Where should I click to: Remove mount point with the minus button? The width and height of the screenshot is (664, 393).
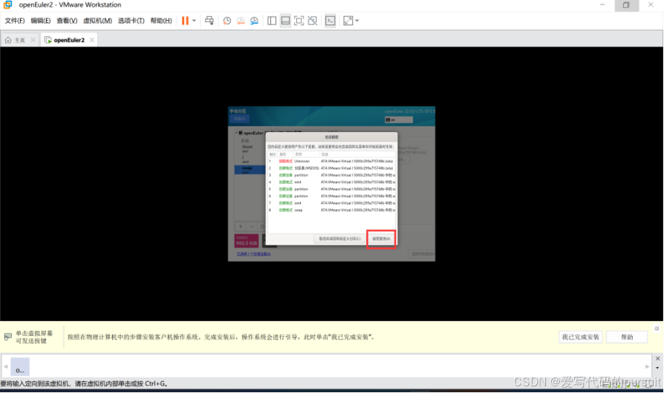(x=251, y=227)
